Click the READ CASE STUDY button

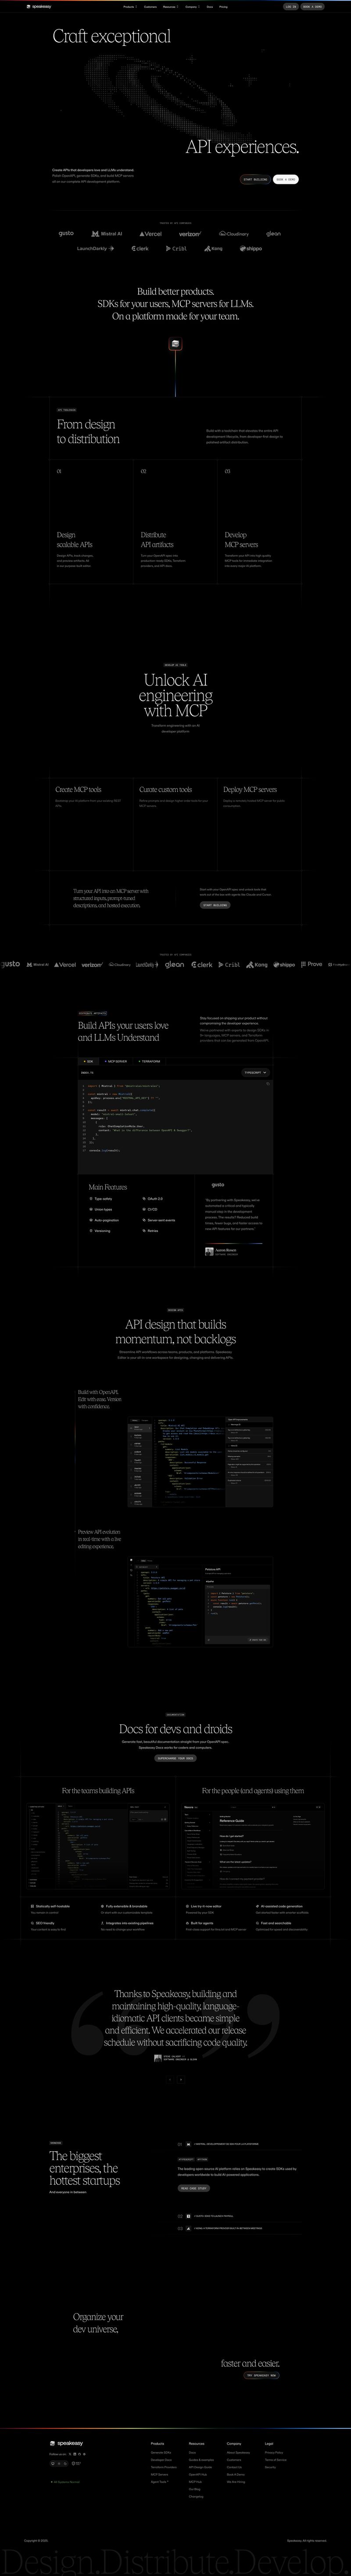point(193,2189)
